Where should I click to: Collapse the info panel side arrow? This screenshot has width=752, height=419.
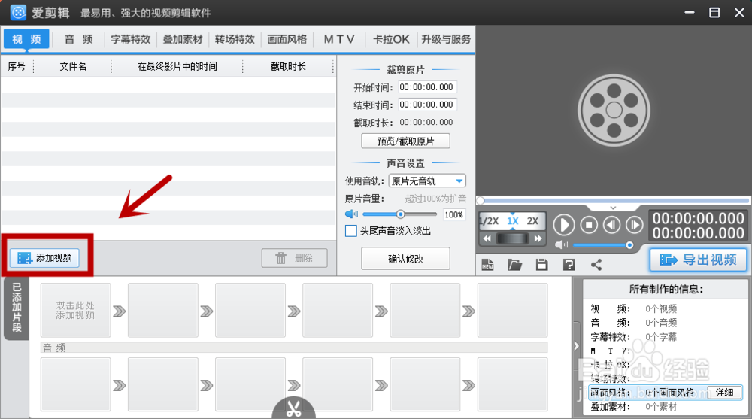(x=576, y=345)
